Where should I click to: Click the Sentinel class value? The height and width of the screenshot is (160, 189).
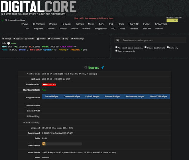pyautogui.click(x=45, y=158)
